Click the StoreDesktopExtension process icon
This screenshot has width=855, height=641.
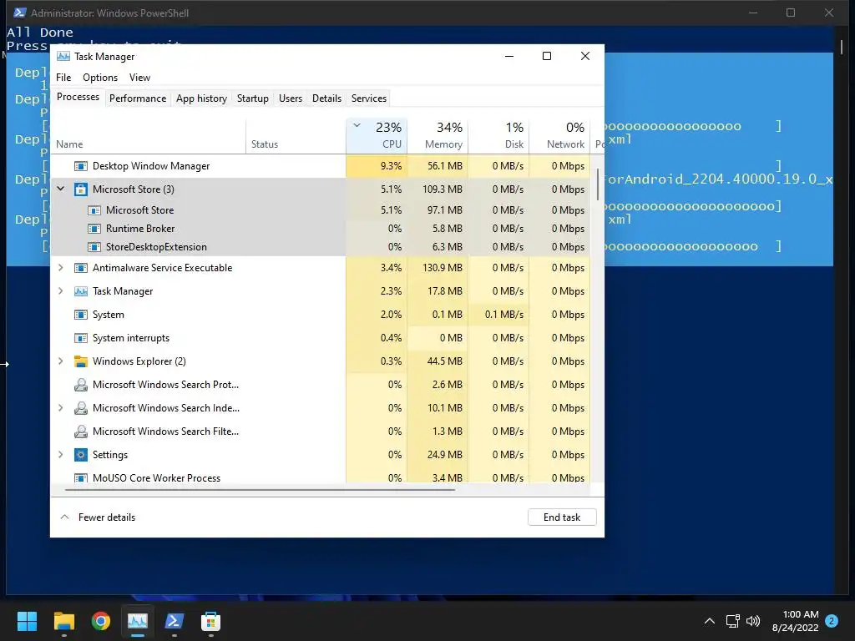pos(94,247)
